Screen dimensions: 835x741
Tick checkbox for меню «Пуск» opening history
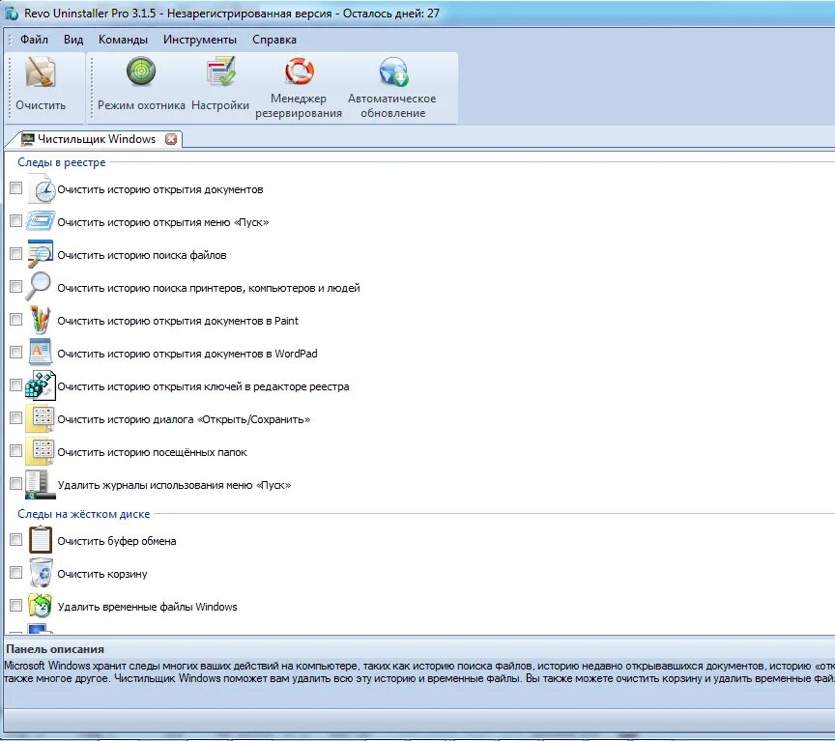point(16,221)
